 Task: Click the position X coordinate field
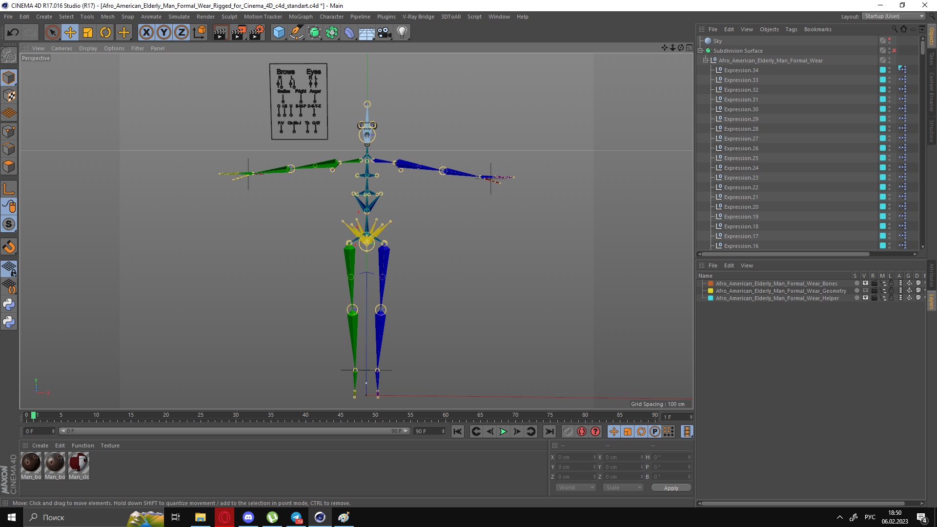click(576, 457)
